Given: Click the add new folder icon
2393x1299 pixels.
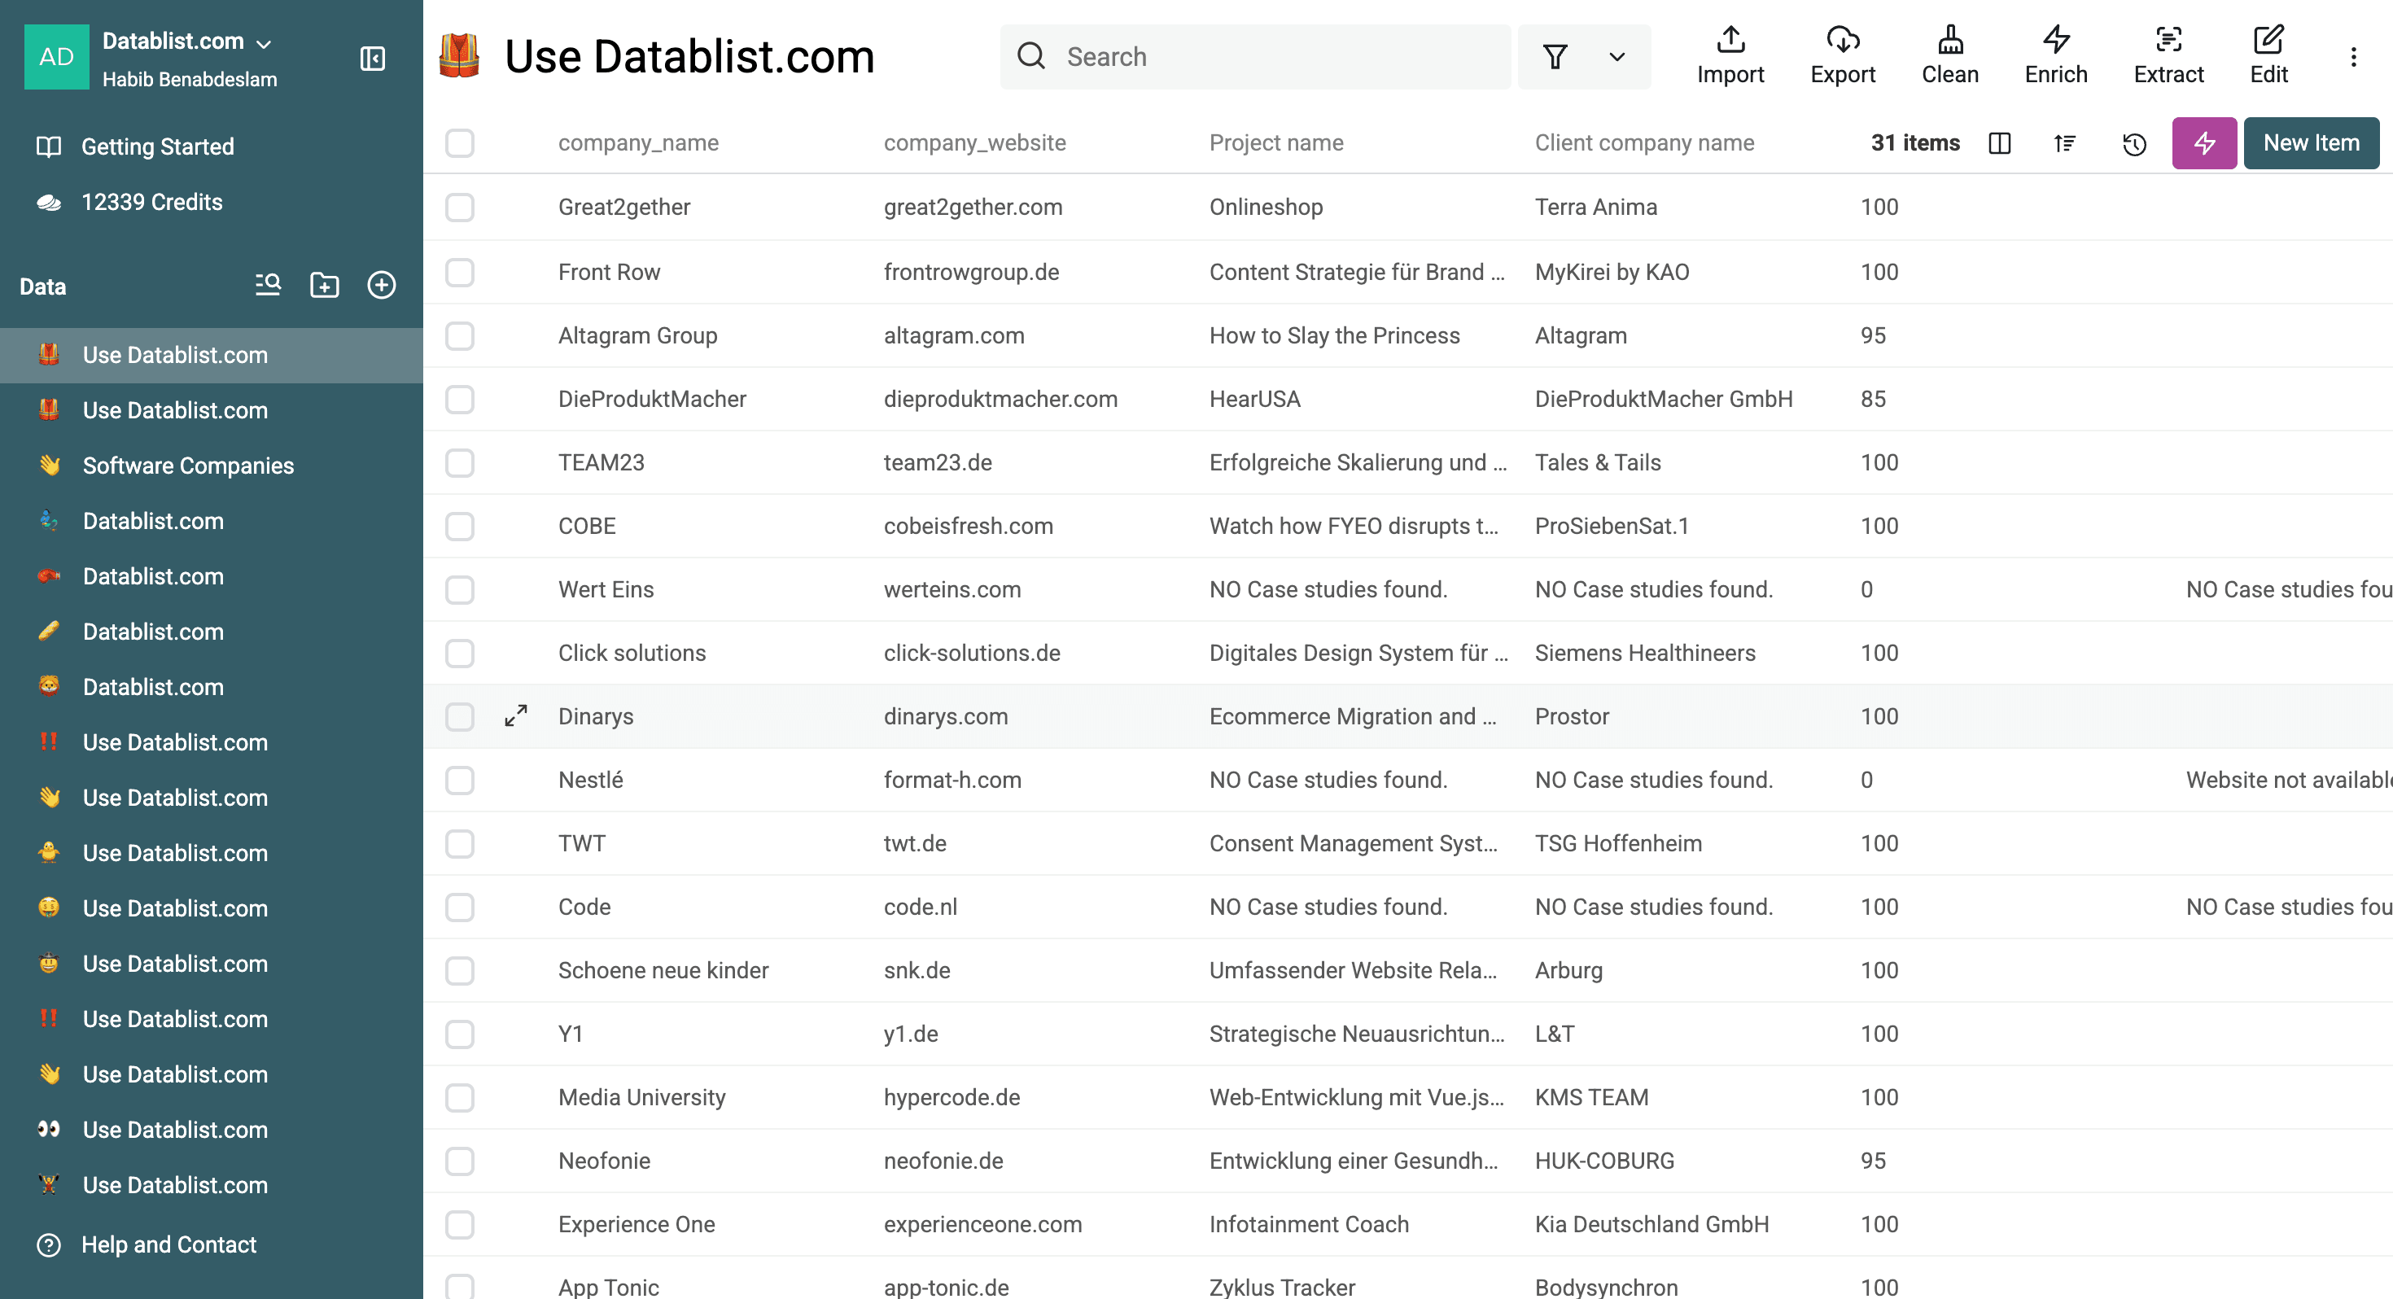Looking at the screenshot, I should (x=324, y=285).
